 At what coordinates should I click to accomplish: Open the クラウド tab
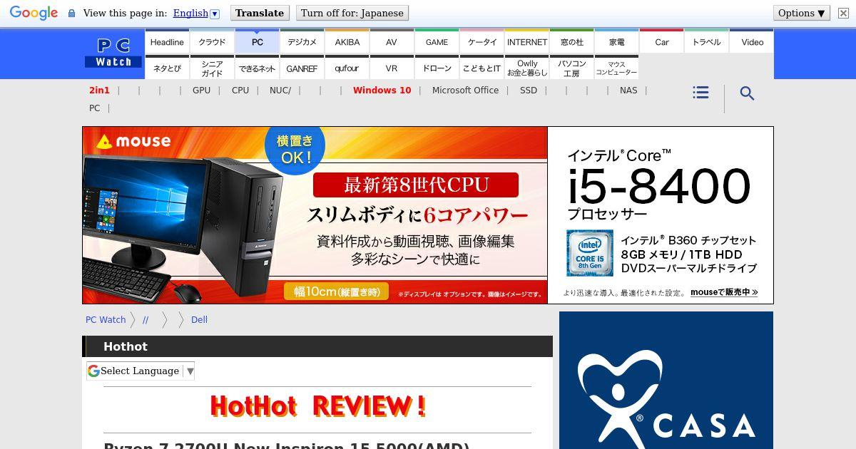point(212,41)
